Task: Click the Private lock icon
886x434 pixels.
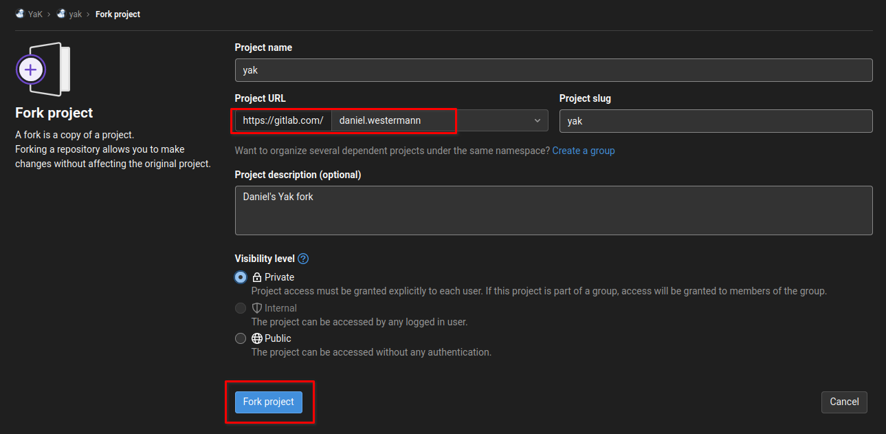Action: coord(257,277)
